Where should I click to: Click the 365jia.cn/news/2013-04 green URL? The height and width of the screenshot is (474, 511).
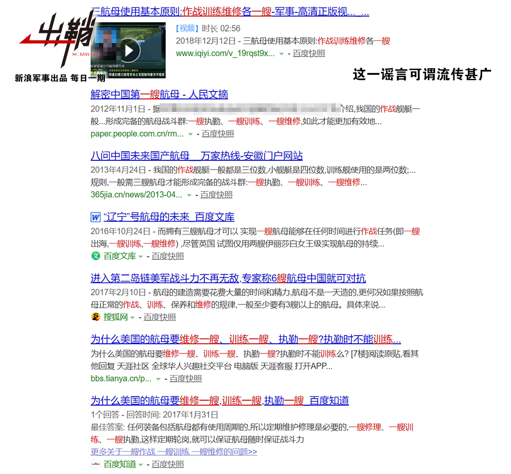tap(137, 195)
